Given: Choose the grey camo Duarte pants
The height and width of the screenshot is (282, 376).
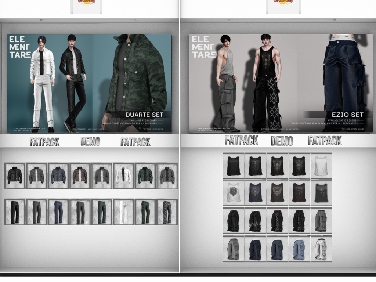Looking at the screenshot, I should [x=167, y=212].
